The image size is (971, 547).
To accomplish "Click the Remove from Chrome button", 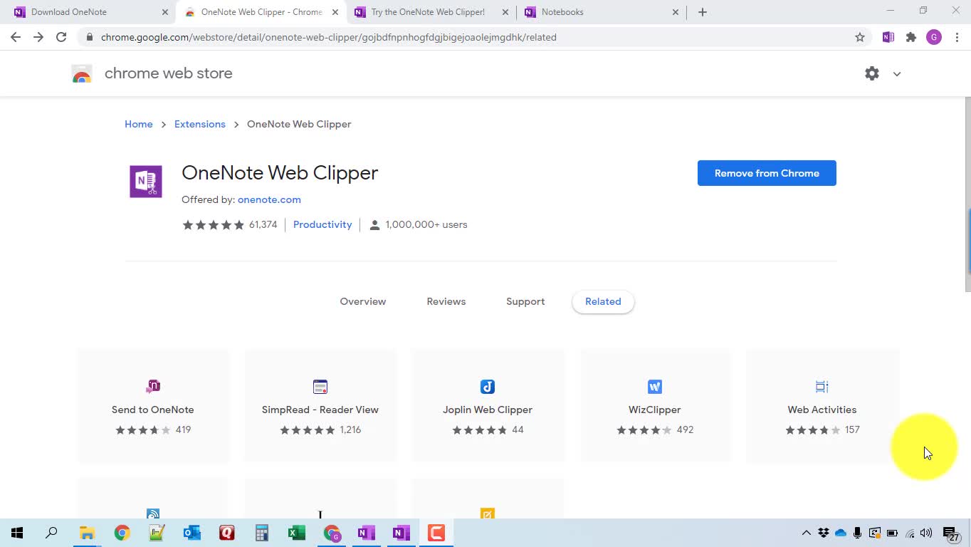I will (766, 173).
